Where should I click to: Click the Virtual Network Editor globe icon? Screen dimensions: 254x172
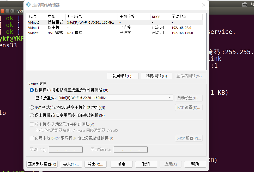click(x=28, y=5)
